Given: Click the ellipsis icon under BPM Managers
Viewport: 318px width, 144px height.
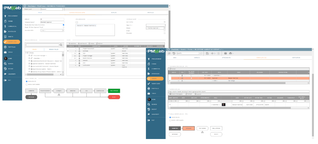Looking at the screenshot, I should tap(77, 22).
